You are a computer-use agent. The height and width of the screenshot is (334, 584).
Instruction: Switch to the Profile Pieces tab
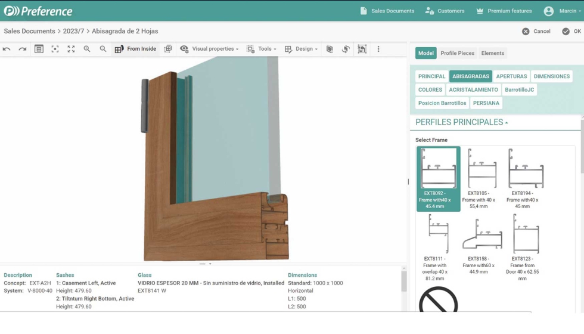[x=458, y=53]
